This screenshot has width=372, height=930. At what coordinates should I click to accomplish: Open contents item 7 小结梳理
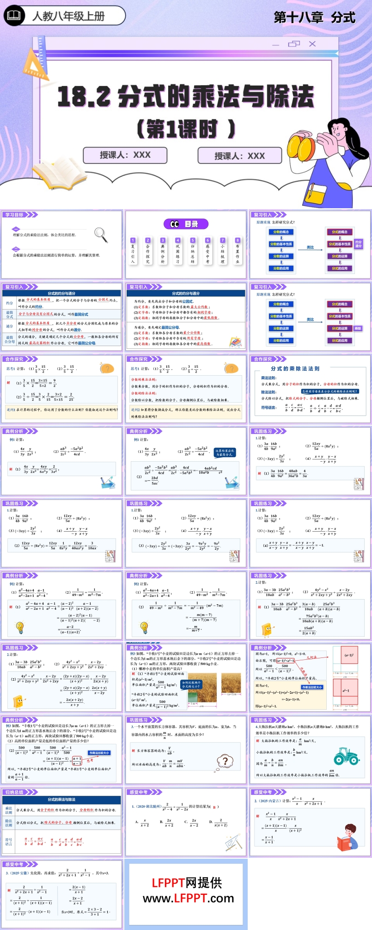pyautogui.click(x=222, y=251)
